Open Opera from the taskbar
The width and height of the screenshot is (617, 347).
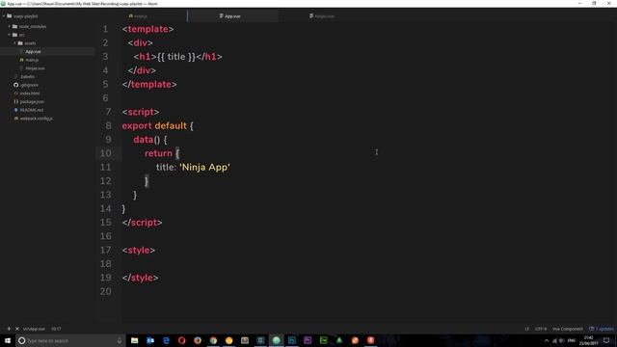point(182,340)
